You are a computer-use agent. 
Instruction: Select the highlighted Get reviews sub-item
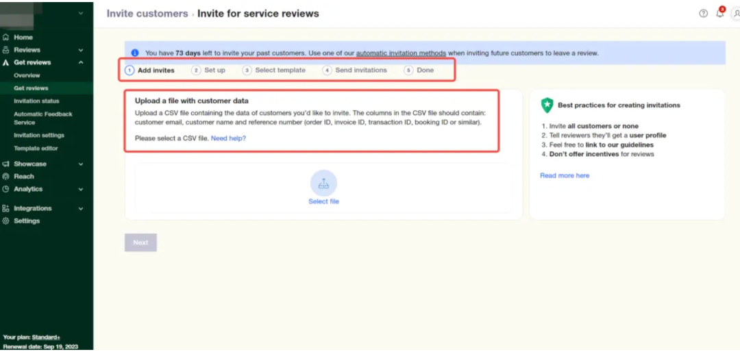[x=31, y=88]
